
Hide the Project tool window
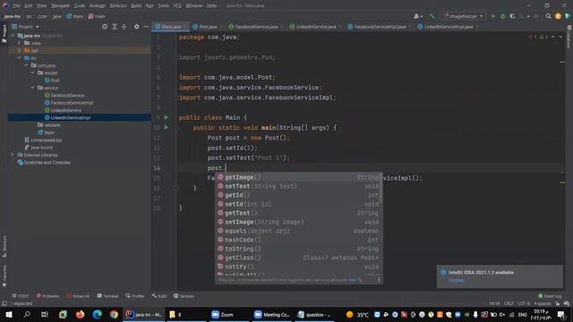pos(146,27)
